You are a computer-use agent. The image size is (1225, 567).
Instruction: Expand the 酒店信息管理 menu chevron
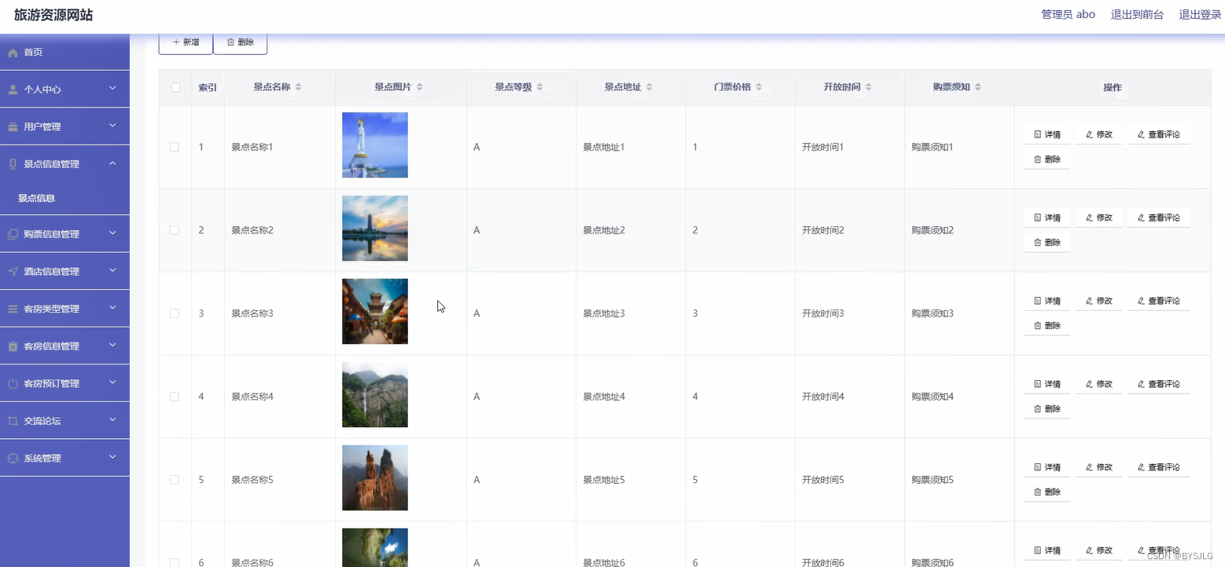tap(112, 271)
